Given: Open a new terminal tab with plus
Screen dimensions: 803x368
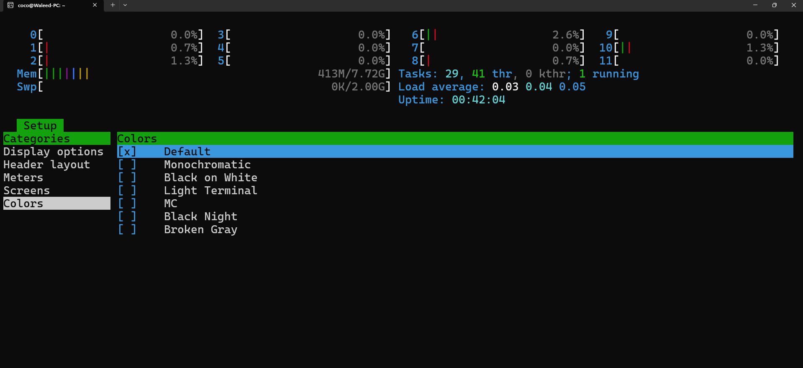Looking at the screenshot, I should (113, 5).
